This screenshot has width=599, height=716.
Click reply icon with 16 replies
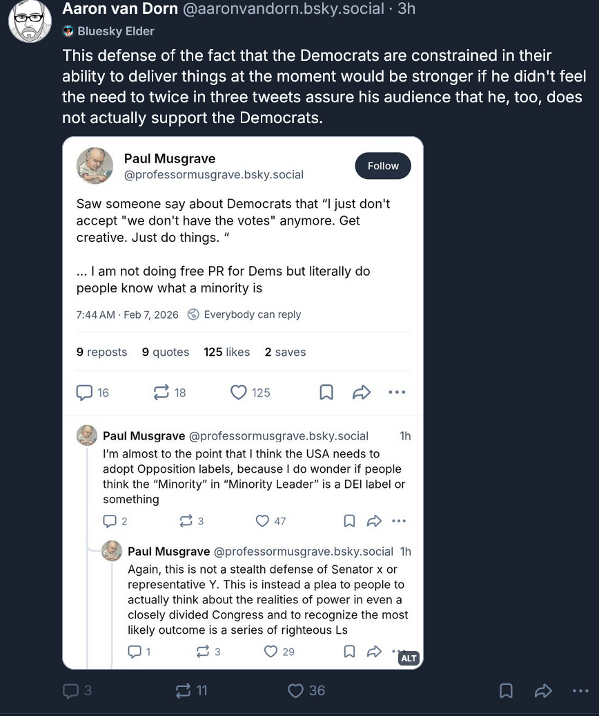[x=84, y=393]
